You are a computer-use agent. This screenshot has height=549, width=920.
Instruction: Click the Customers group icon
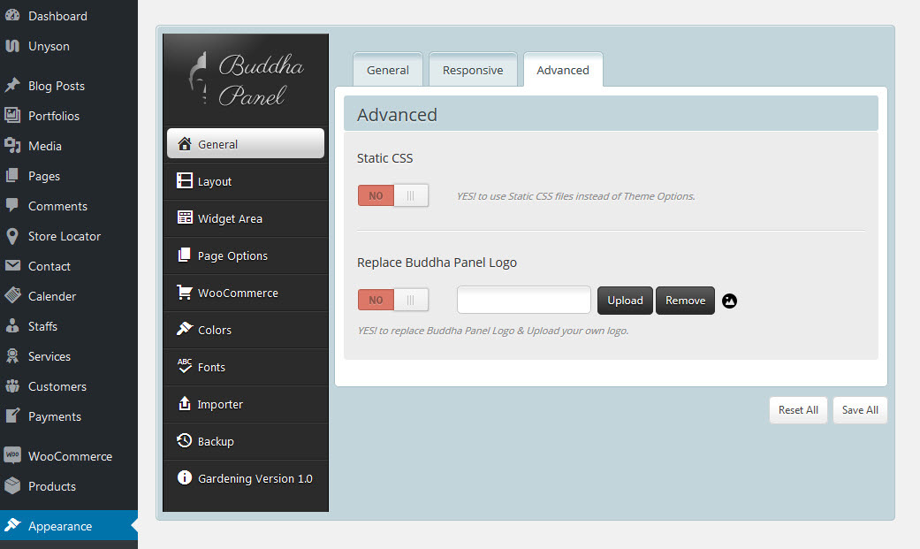pos(12,385)
